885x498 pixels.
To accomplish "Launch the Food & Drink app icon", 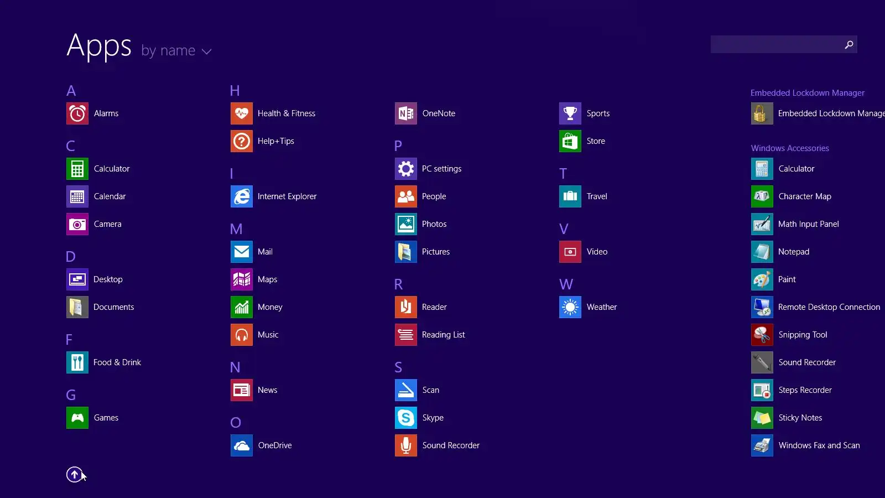I will point(77,362).
